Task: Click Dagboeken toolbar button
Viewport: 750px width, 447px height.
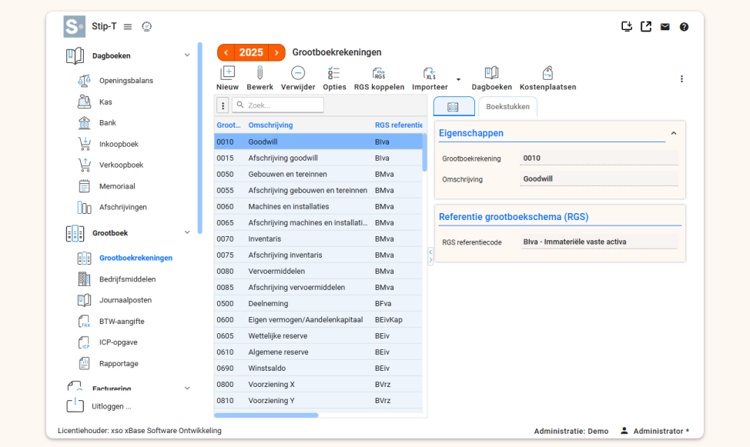Action: (492, 78)
